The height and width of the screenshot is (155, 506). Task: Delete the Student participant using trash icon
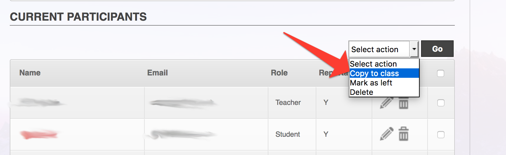(x=403, y=134)
